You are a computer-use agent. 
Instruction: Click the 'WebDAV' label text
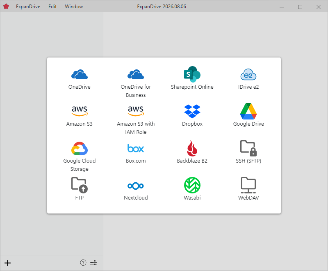[248, 198]
